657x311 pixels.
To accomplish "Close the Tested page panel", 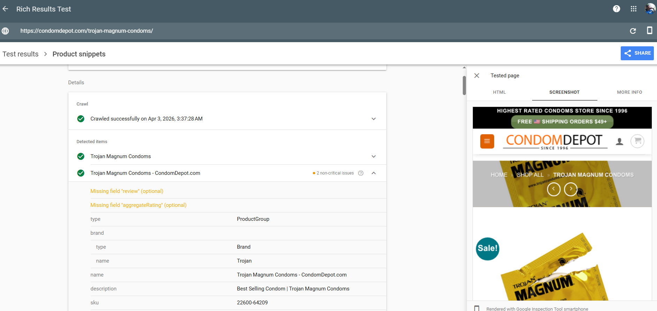I will [477, 76].
